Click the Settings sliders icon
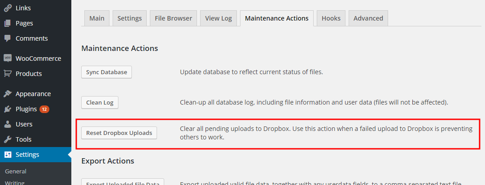485x185 pixels. click(x=8, y=155)
